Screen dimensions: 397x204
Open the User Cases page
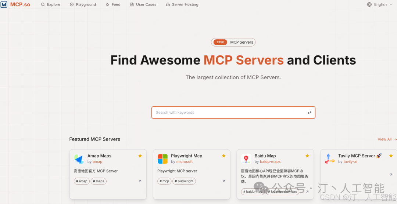[143, 4]
